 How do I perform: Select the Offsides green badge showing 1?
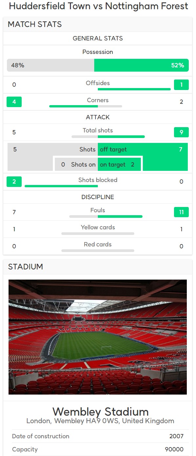point(181,85)
